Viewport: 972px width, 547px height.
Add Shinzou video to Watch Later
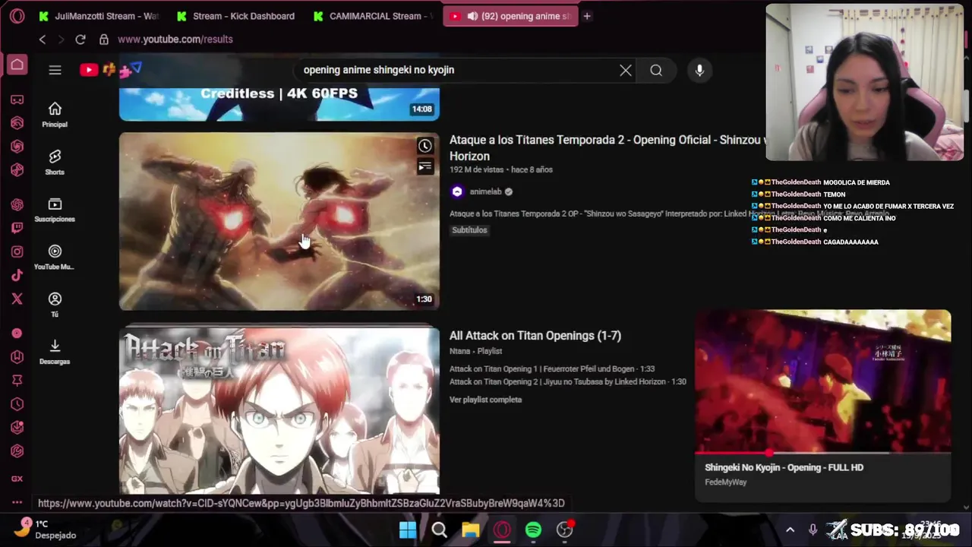[x=424, y=146]
